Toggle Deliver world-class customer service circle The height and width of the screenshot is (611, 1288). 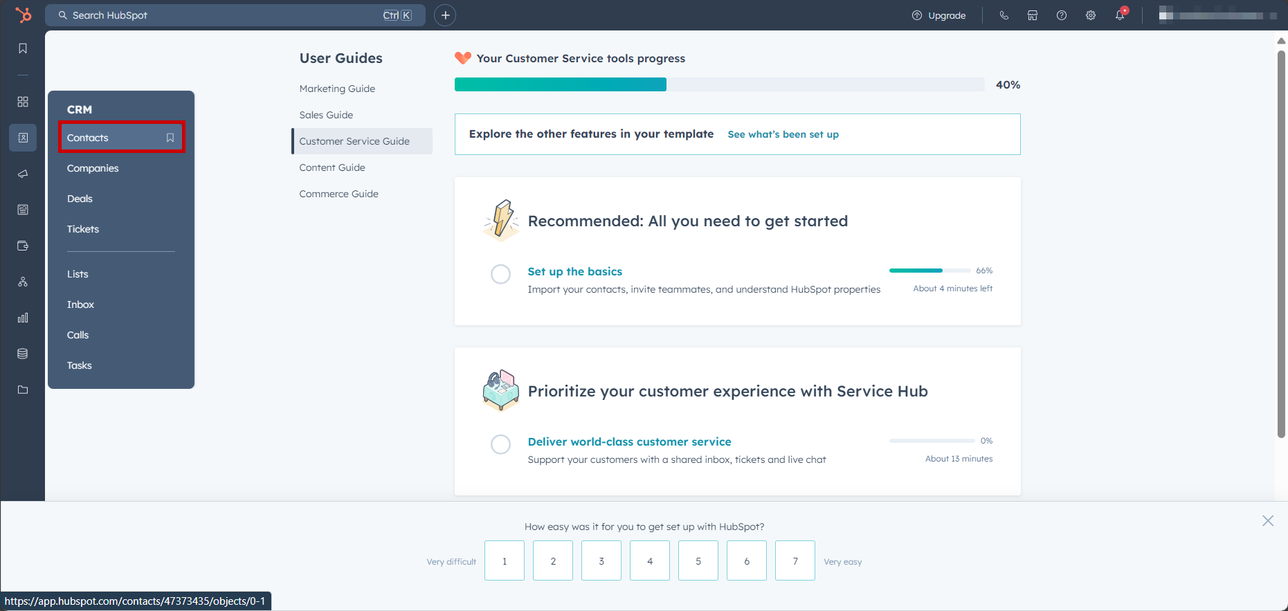(500, 444)
